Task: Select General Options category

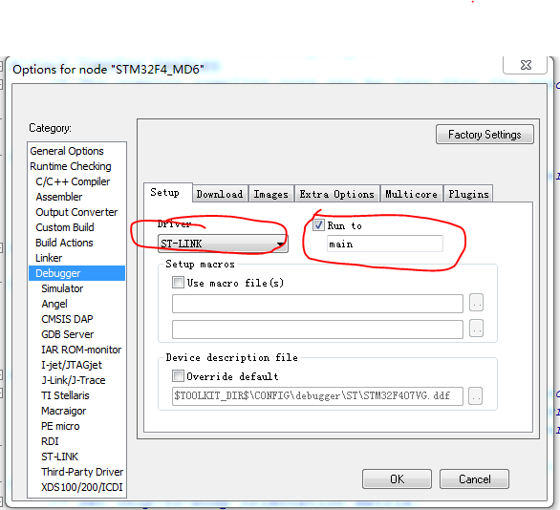Action: point(67,151)
